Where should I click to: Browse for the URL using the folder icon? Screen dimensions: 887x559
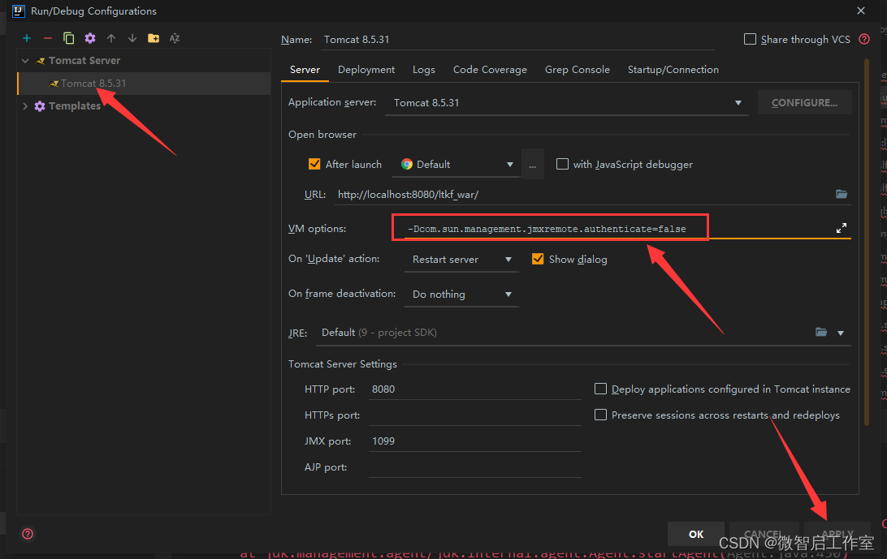[842, 194]
